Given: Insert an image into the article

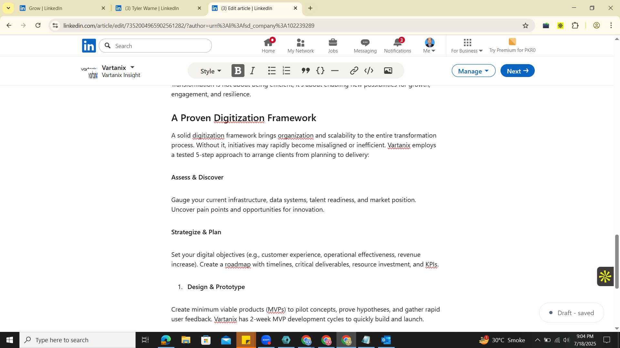Looking at the screenshot, I should [388, 71].
